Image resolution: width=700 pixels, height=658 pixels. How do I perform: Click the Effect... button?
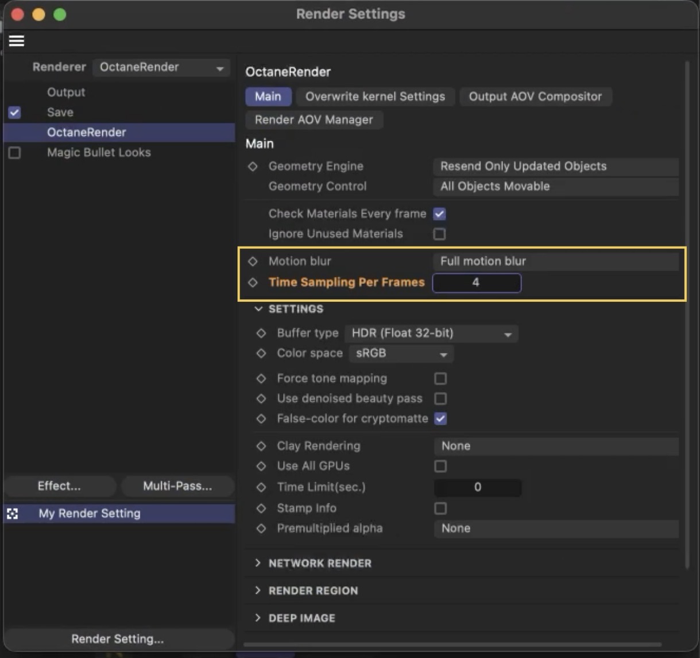tap(59, 486)
